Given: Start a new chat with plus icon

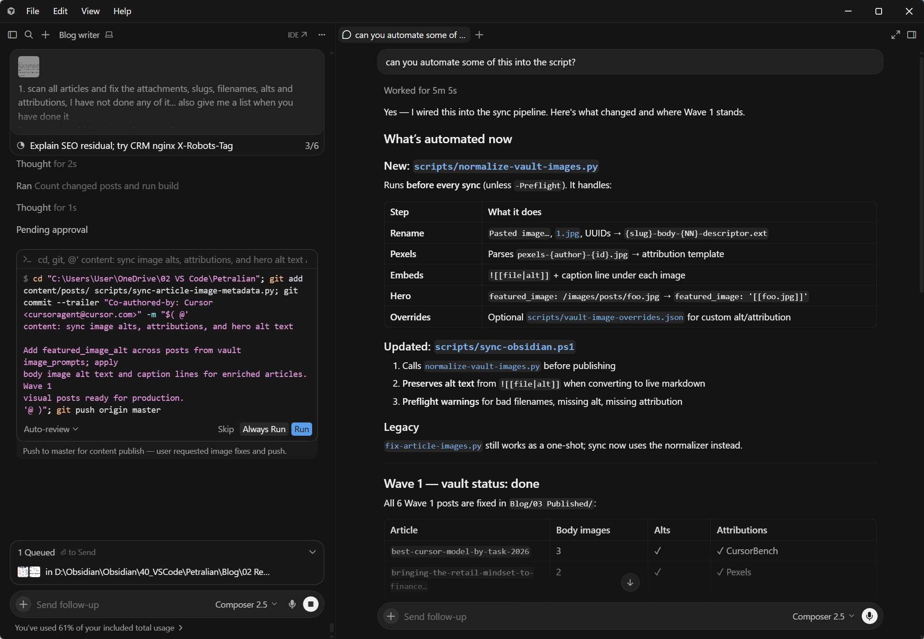Looking at the screenshot, I should click(45, 35).
